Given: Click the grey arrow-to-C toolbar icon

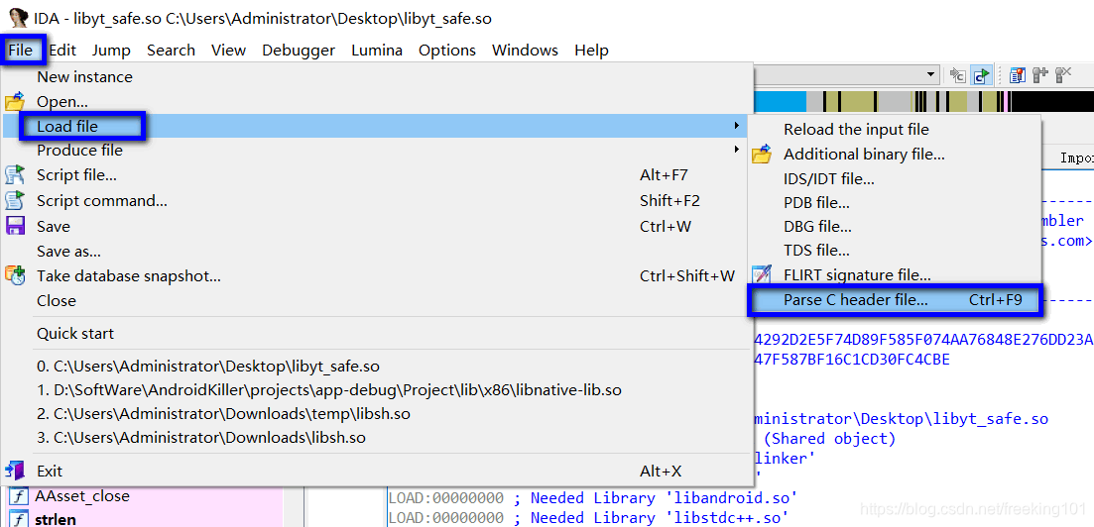Looking at the screenshot, I should coord(958,75).
